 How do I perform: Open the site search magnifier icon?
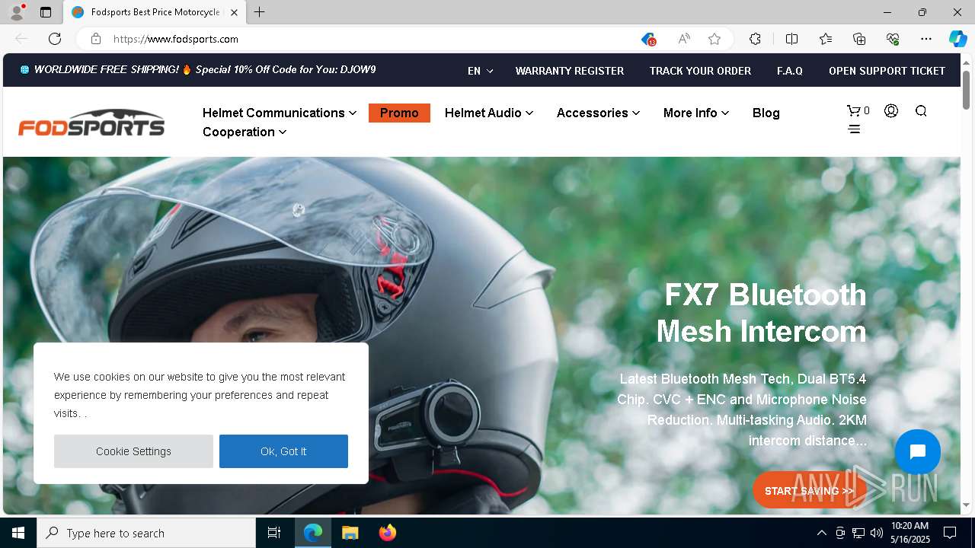(921, 111)
